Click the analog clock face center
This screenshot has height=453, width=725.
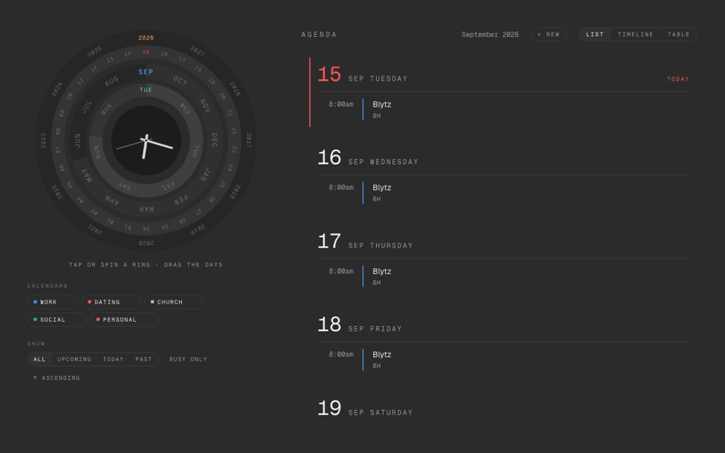point(146,140)
